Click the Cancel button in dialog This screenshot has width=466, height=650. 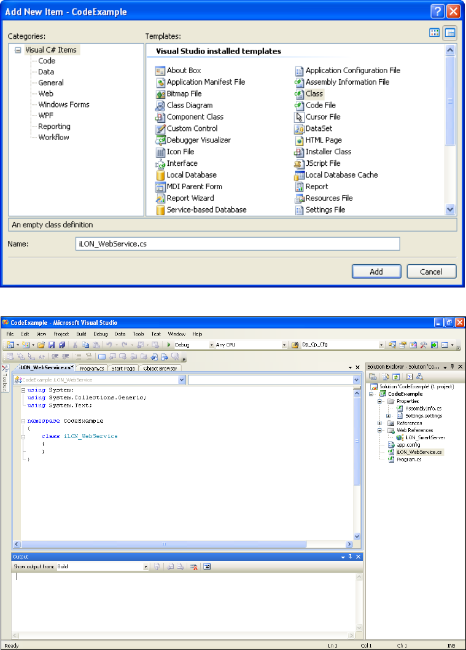coord(431,272)
